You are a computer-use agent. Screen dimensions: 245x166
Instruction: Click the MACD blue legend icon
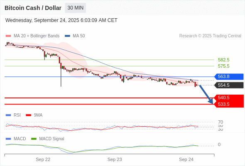click(x=8, y=139)
